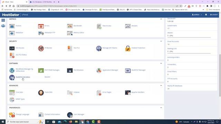Open the SSH Access icon
Image resolution: width=221 pixels, height=124 pixels.
click(12, 48)
